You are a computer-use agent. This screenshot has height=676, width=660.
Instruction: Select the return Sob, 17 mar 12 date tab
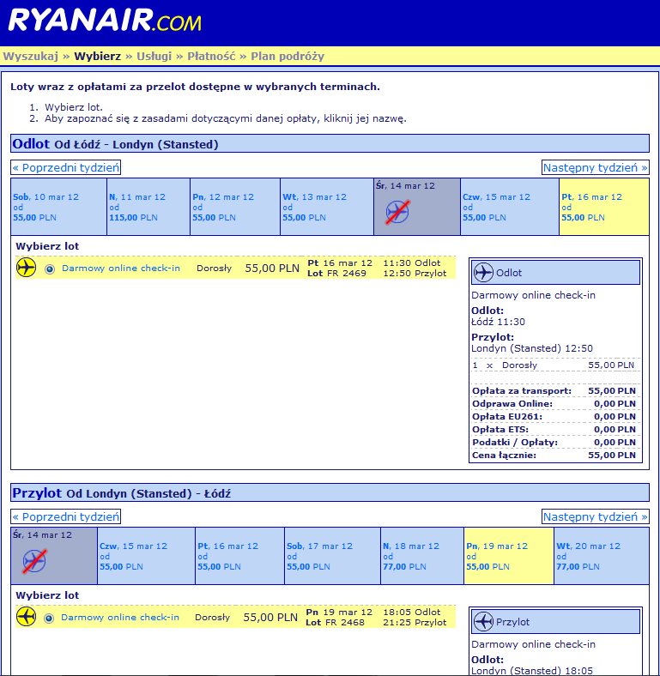(x=333, y=556)
